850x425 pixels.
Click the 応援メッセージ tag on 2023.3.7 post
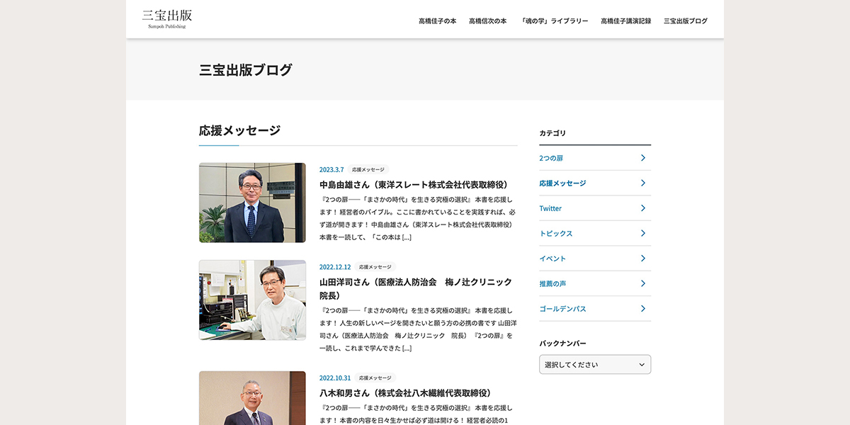[368, 169]
